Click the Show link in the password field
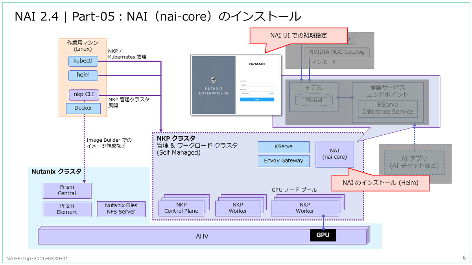The height and width of the screenshot is (265, 472). point(271,93)
